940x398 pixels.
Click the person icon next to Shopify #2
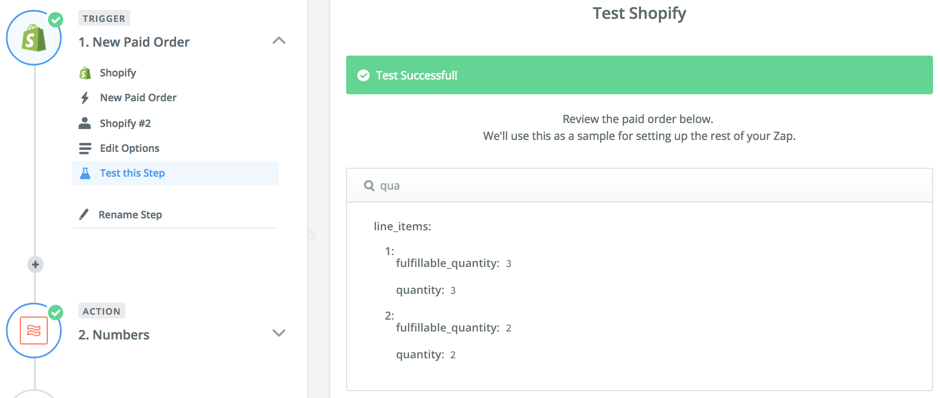(85, 123)
